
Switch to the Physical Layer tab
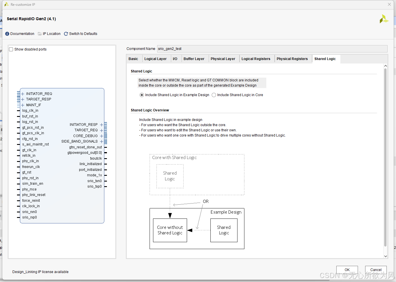(223, 59)
